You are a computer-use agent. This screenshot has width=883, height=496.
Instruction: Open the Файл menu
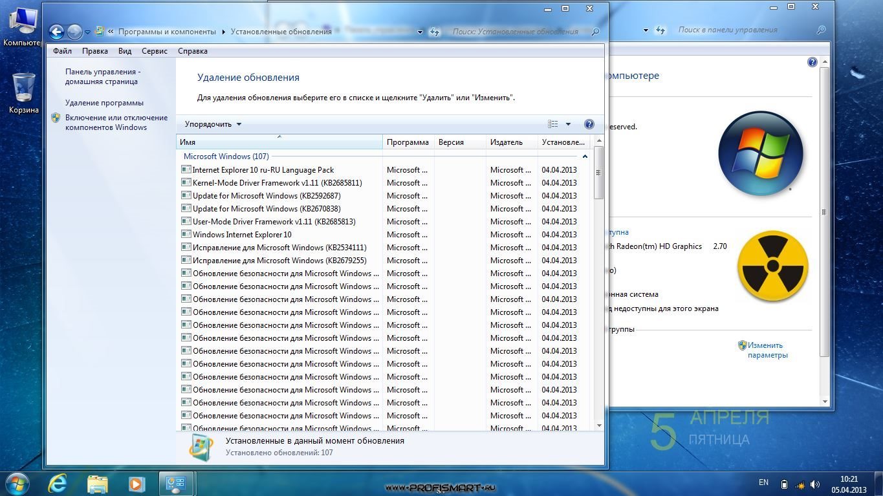pyautogui.click(x=62, y=51)
